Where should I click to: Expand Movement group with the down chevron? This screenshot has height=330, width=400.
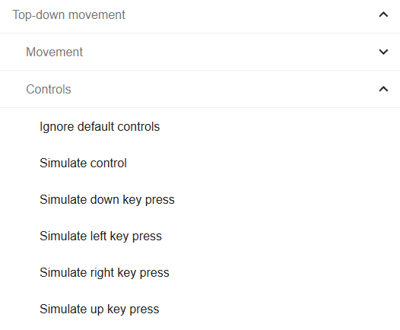click(x=383, y=52)
